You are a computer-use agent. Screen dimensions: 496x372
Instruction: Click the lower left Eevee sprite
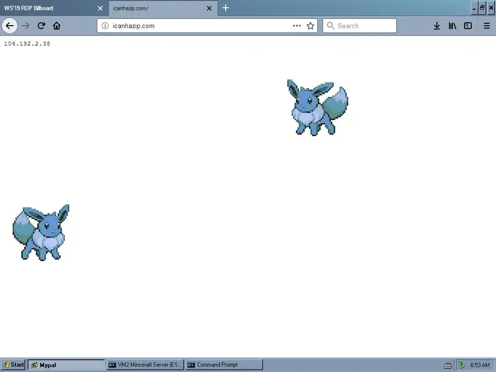pyautogui.click(x=41, y=232)
